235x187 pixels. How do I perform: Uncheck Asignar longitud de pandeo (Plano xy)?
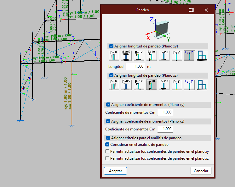coord(111,46)
